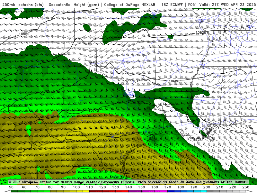Click the bright yellow swatch just before 110
Screen dimensions: 257x193
pos(86,191)
